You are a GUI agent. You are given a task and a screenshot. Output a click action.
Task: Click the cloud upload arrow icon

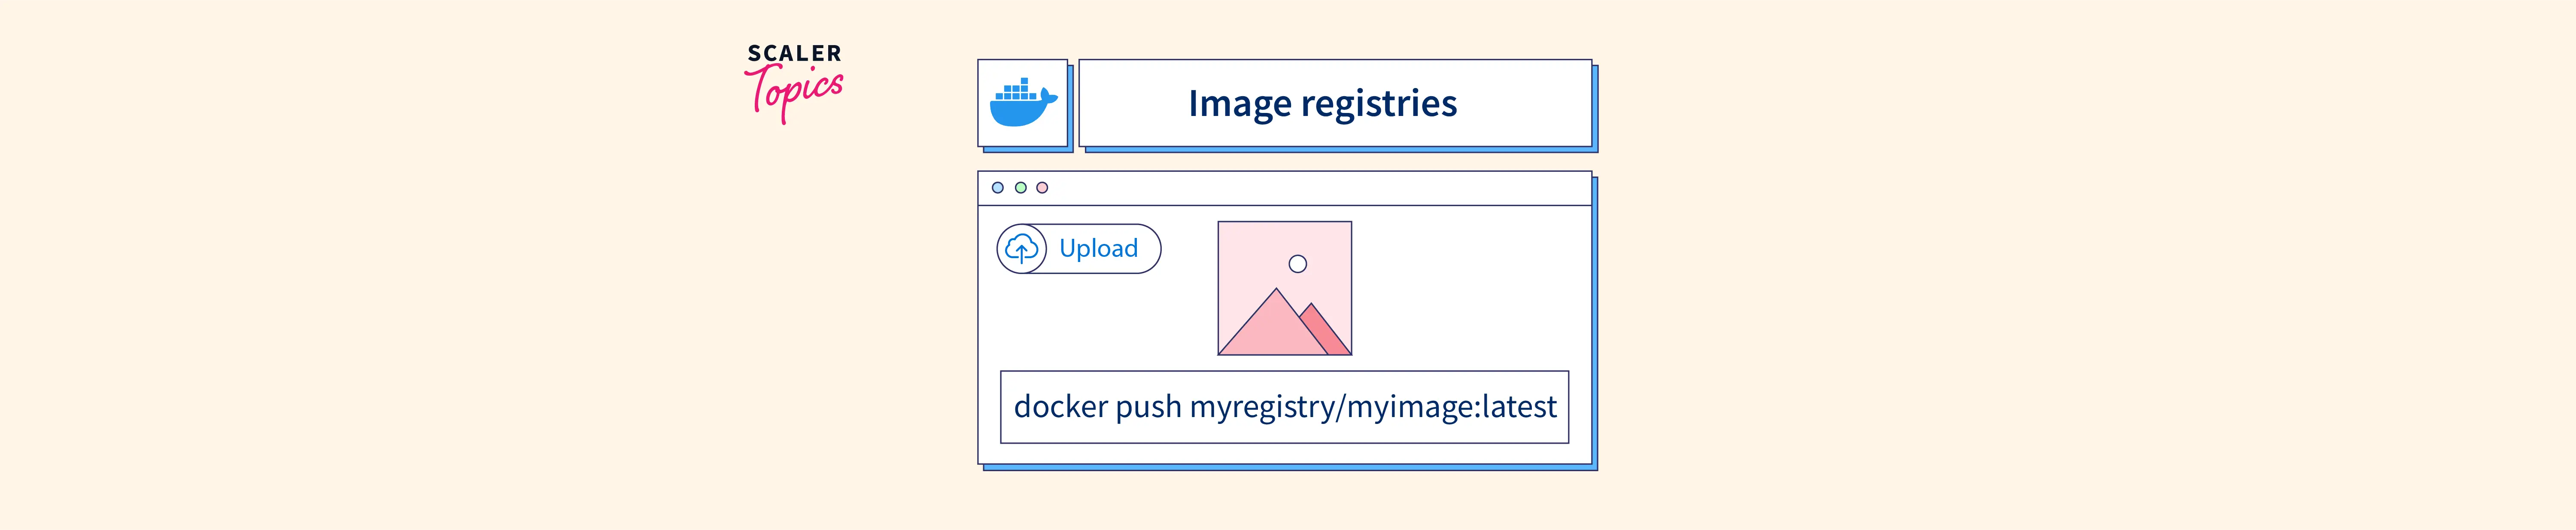[x=1021, y=249]
